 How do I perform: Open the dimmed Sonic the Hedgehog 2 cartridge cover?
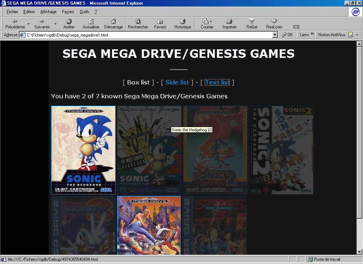coord(215,150)
